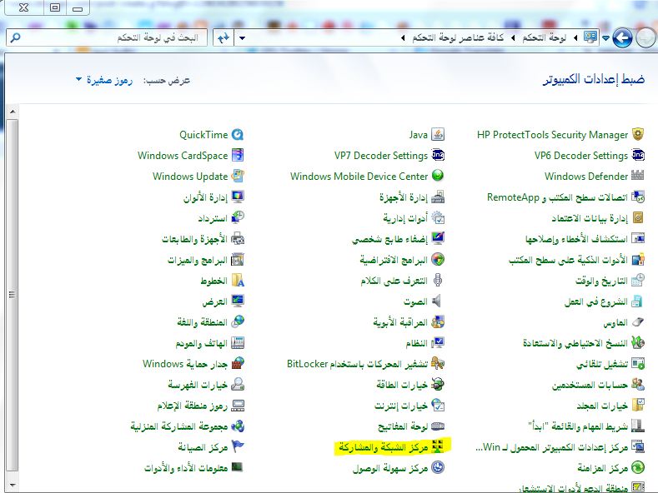658x493 pixels.
Task: Click the vertical scrollbar thumb
Action: pyautogui.click(x=13, y=295)
